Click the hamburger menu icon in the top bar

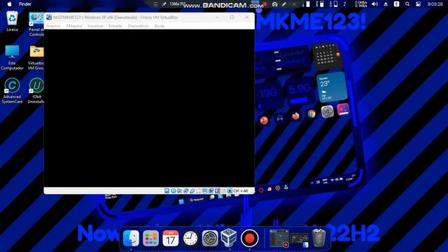pos(155,4)
